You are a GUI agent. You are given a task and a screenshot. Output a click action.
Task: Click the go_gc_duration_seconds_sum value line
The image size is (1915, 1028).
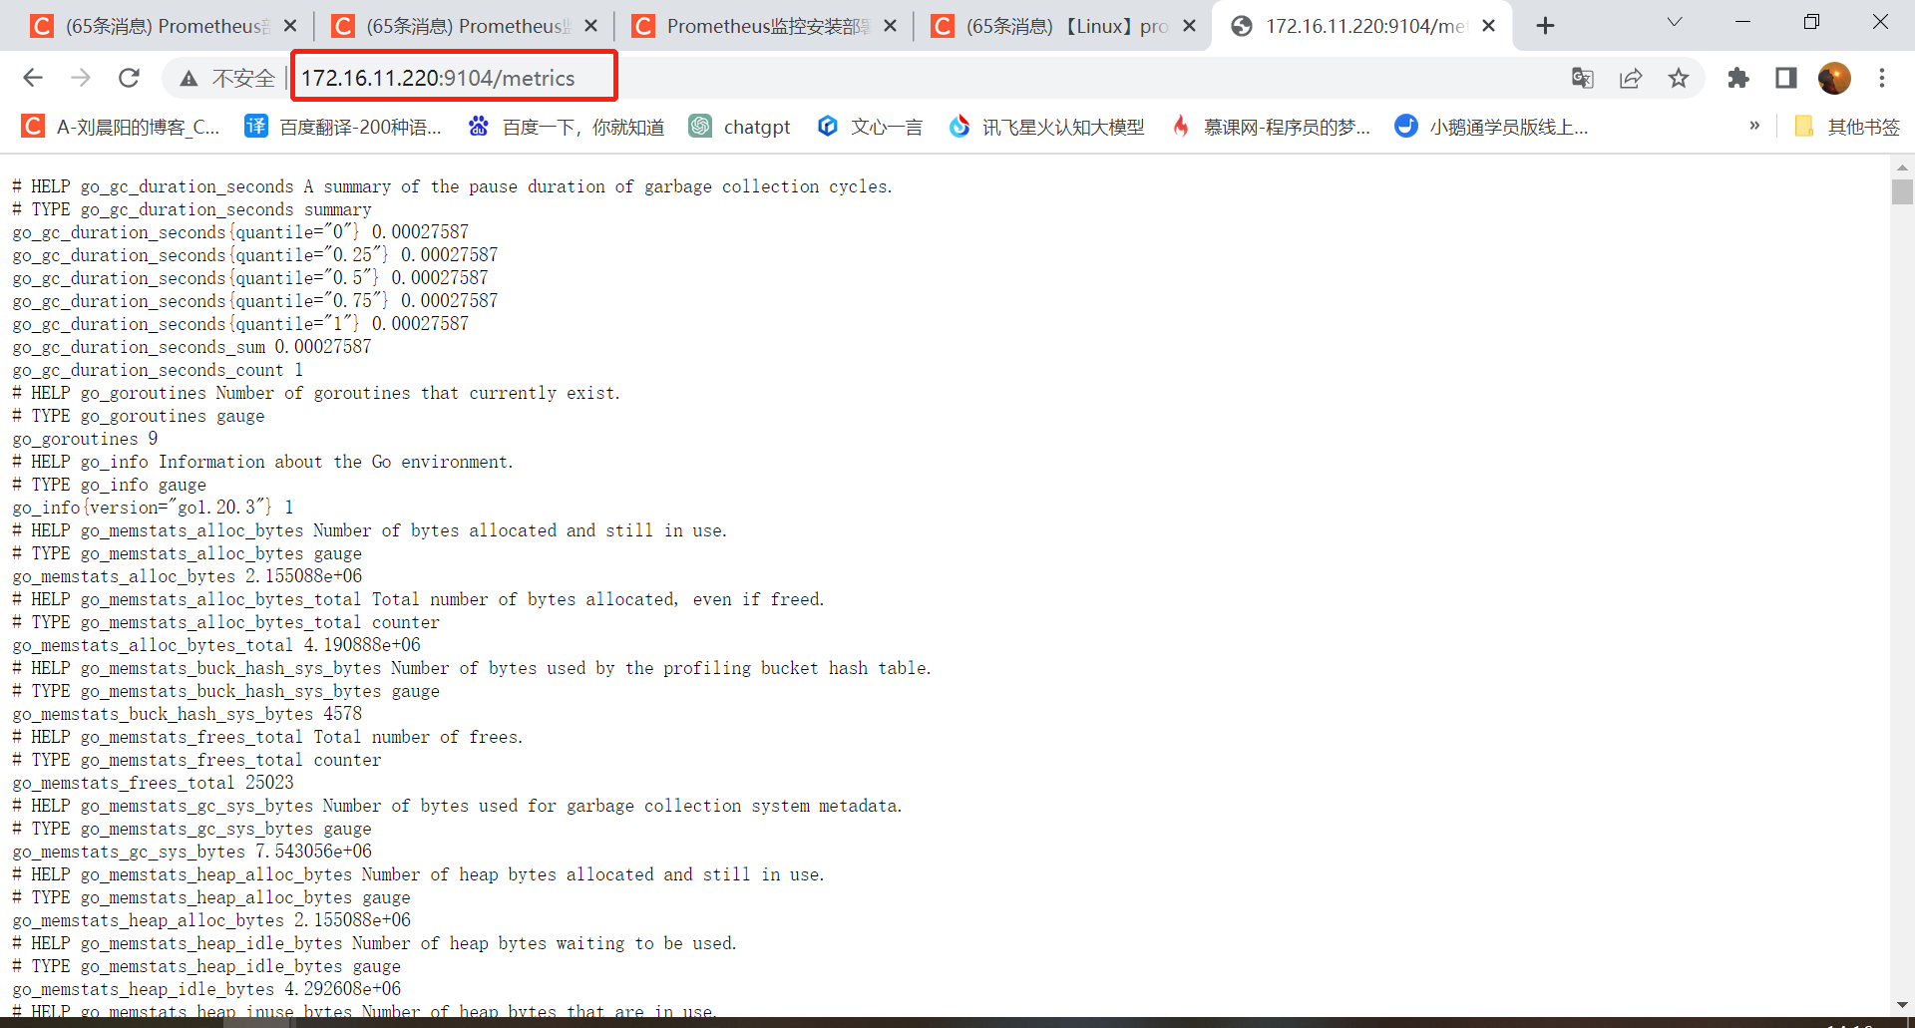pyautogui.click(x=191, y=347)
